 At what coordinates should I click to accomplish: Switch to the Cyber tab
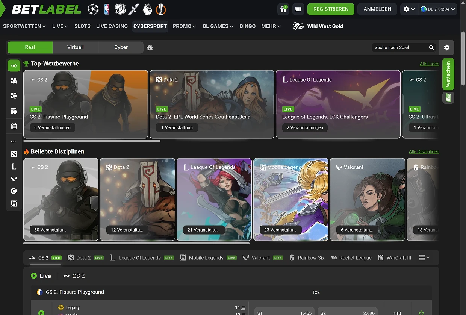(121, 47)
